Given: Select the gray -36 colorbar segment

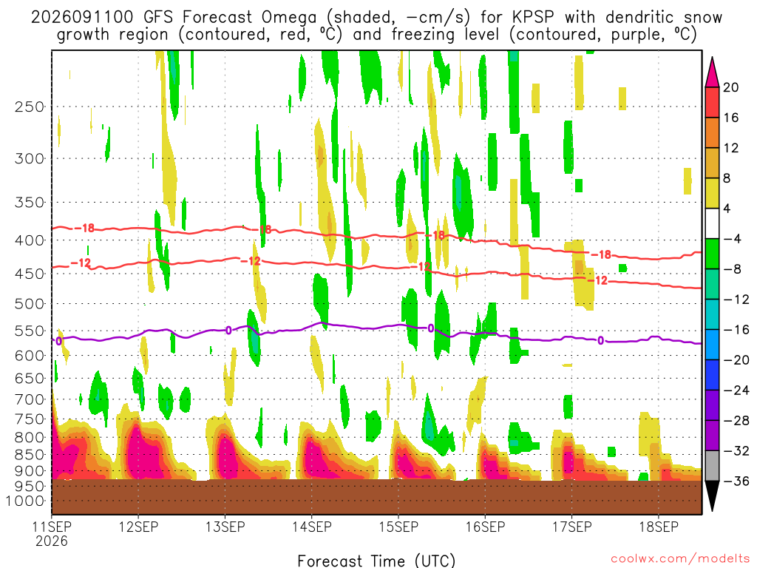Looking at the screenshot, I should pos(712,466).
